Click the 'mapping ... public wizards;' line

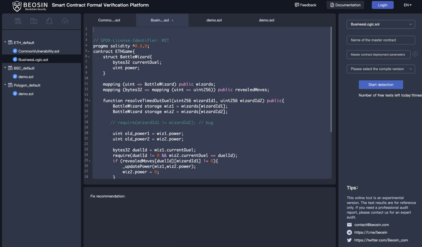click(159, 84)
